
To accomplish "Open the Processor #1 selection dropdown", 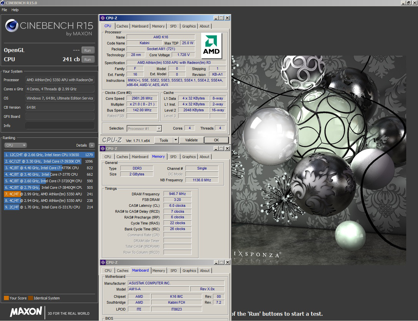I will 144,129.
